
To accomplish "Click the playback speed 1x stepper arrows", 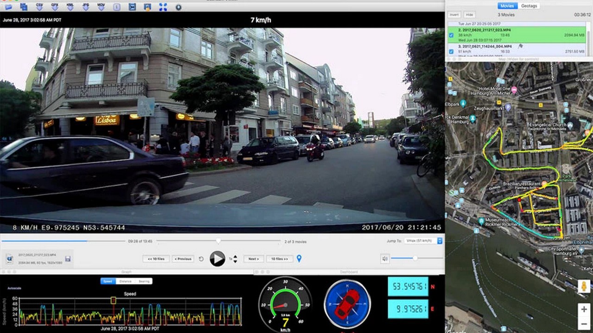I will [235, 259].
